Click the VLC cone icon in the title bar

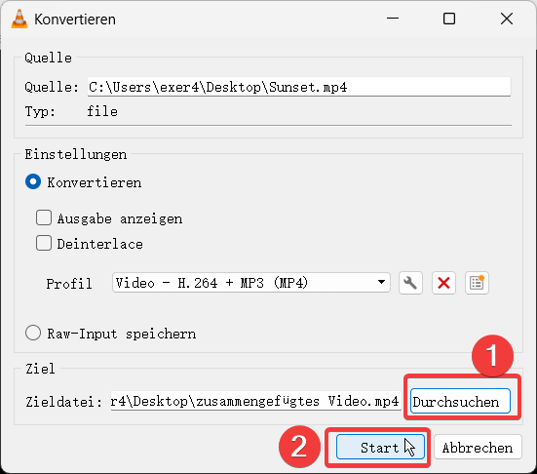tap(19, 19)
